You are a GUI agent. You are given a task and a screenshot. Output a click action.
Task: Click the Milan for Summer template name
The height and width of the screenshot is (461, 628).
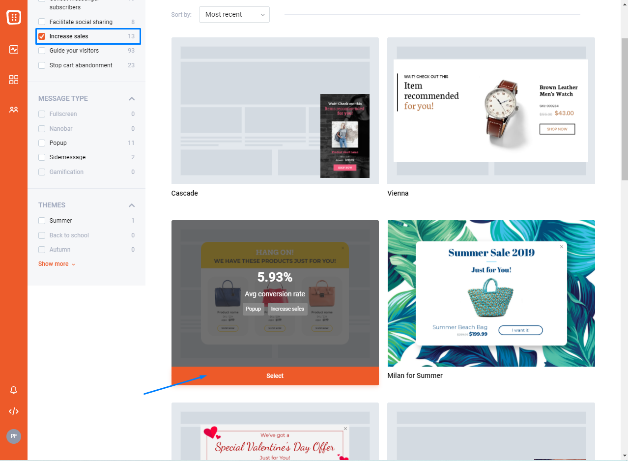pyautogui.click(x=415, y=375)
